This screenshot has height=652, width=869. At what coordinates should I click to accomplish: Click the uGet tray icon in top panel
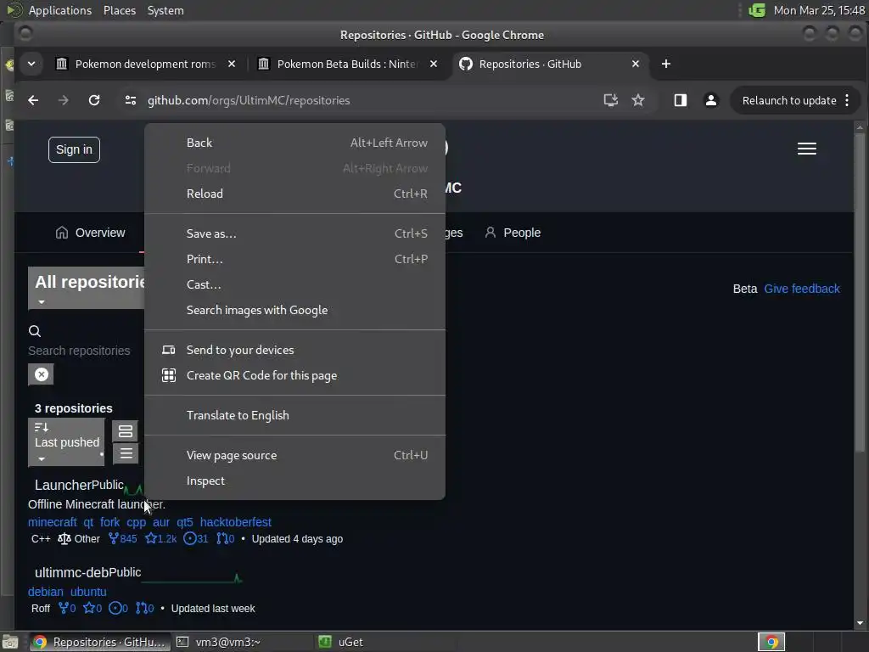(756, 10)
